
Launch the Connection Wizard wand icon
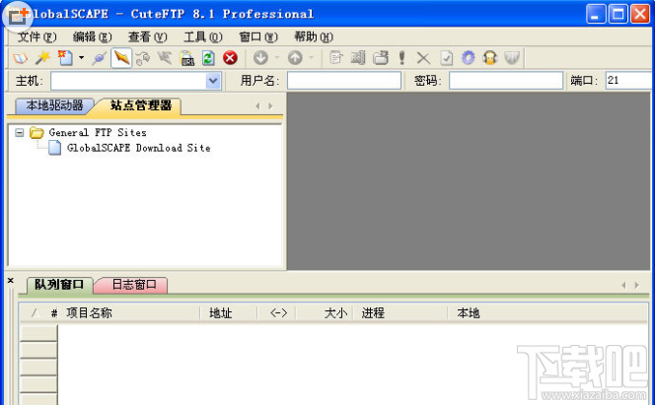pyautogui.click(x=42, y=57)
